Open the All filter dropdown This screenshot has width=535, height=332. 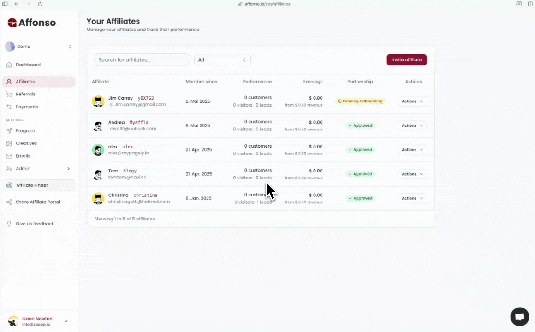(222, 59)
